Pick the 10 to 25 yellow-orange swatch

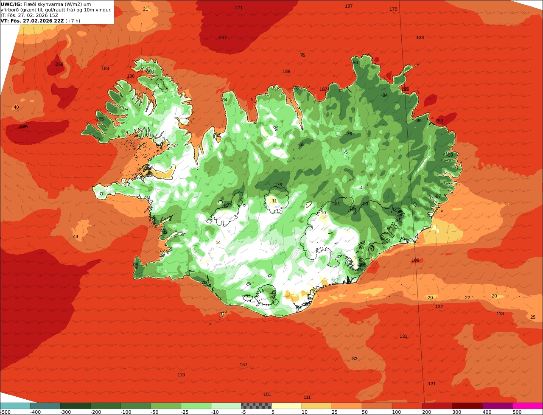tap(316, 406)
